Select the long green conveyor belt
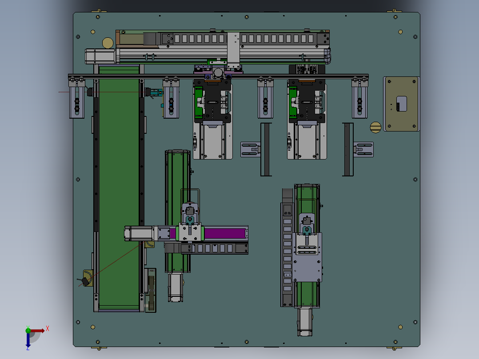Image resolution: width=479 pixels, height=359 pixels. [x=119, y=188]
